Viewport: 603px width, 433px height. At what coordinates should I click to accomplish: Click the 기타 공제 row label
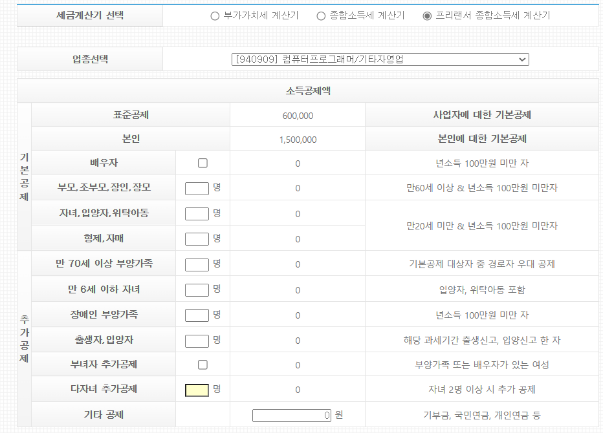pyautogui.click(x=104, y=414)
